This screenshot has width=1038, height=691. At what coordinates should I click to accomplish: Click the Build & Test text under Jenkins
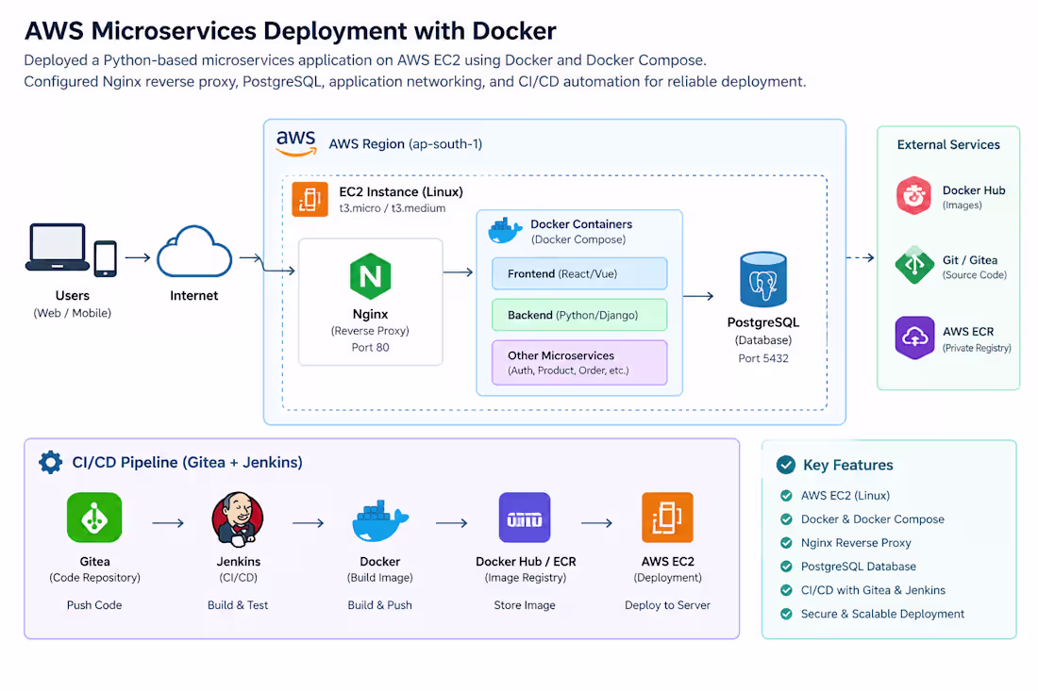[x=238, y=605]
